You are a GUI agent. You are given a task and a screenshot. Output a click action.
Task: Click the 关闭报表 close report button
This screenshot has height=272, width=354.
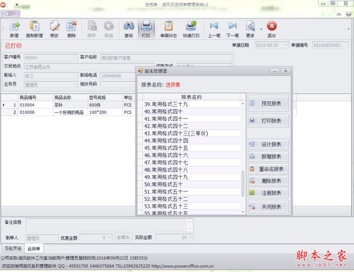268,207
